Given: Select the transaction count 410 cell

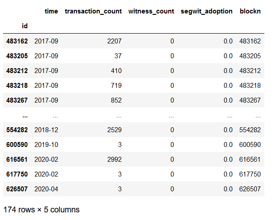Looking at the screenshot, I should 116,71.
